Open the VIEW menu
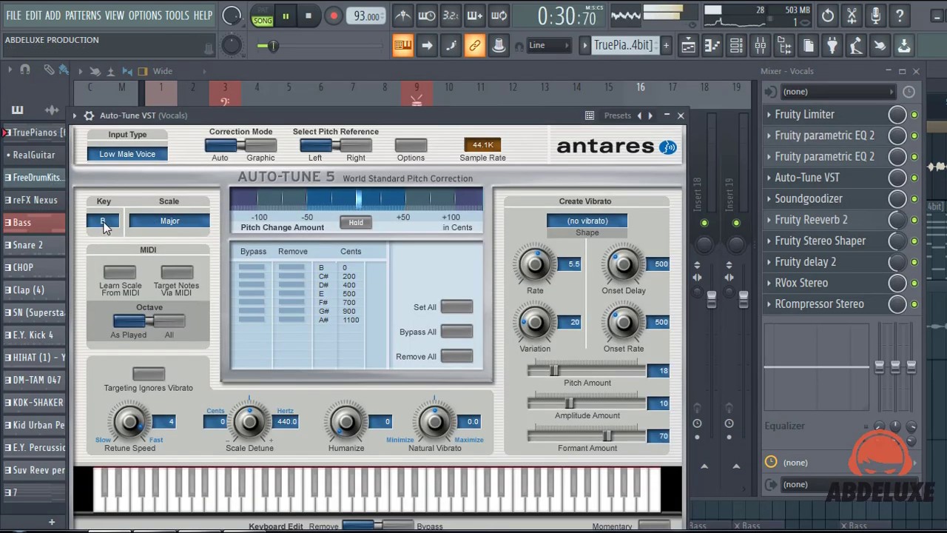Viewport: 947px width, 533px height. 115,16
